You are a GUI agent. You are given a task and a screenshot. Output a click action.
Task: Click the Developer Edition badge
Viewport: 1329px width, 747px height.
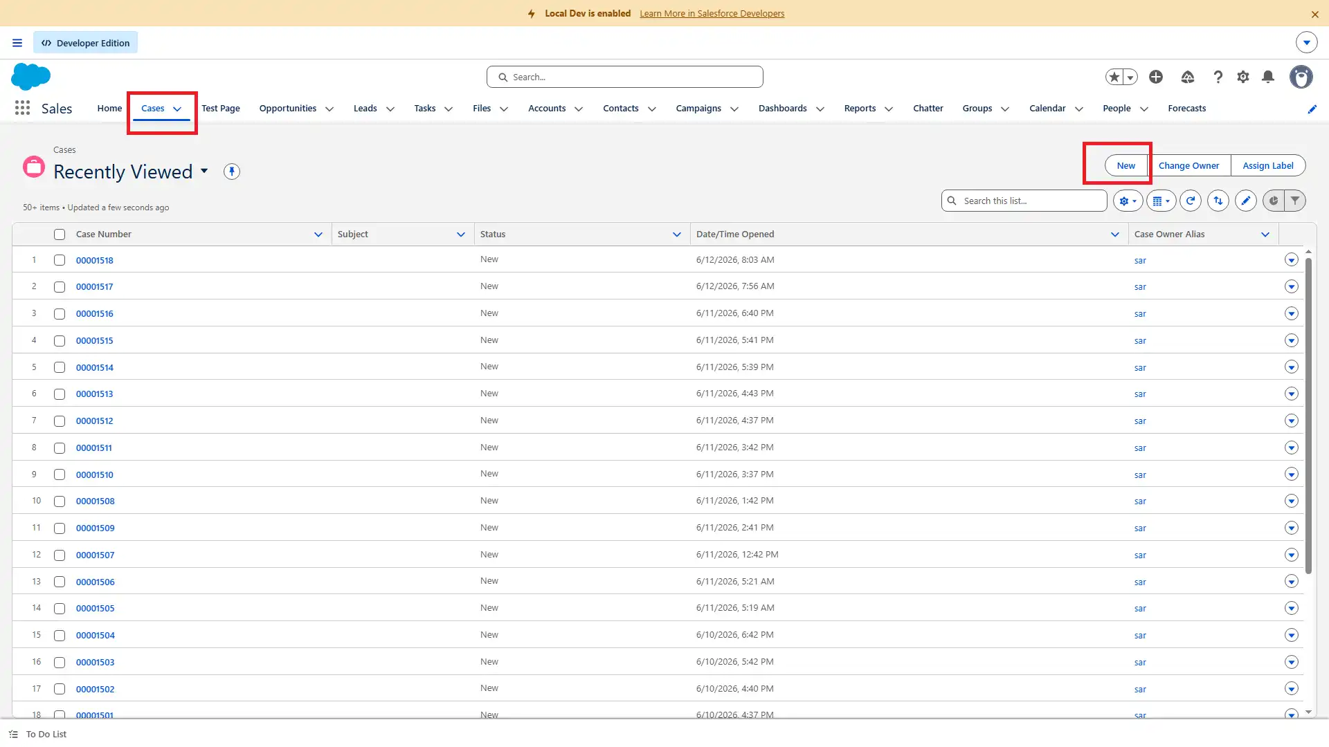(86, 43)
